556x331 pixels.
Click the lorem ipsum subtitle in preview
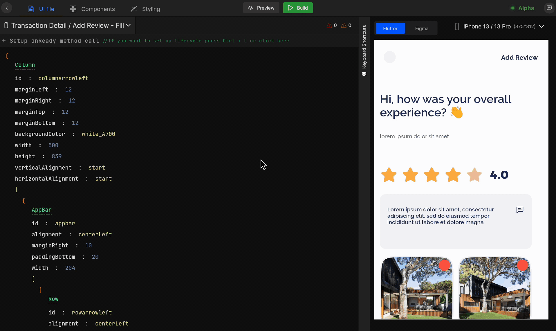(x=414, y=136)
